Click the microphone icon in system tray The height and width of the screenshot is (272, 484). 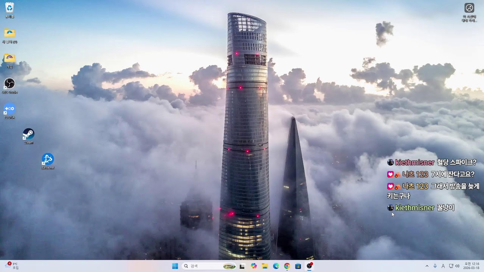click(x=435, y=266)
